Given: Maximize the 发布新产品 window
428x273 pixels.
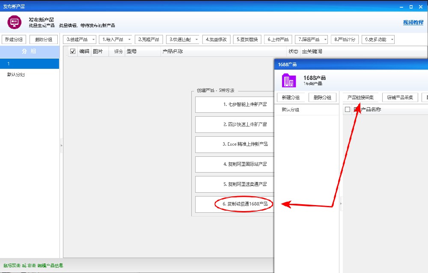Looking at the screenshot, I should (x=411, y=7).
